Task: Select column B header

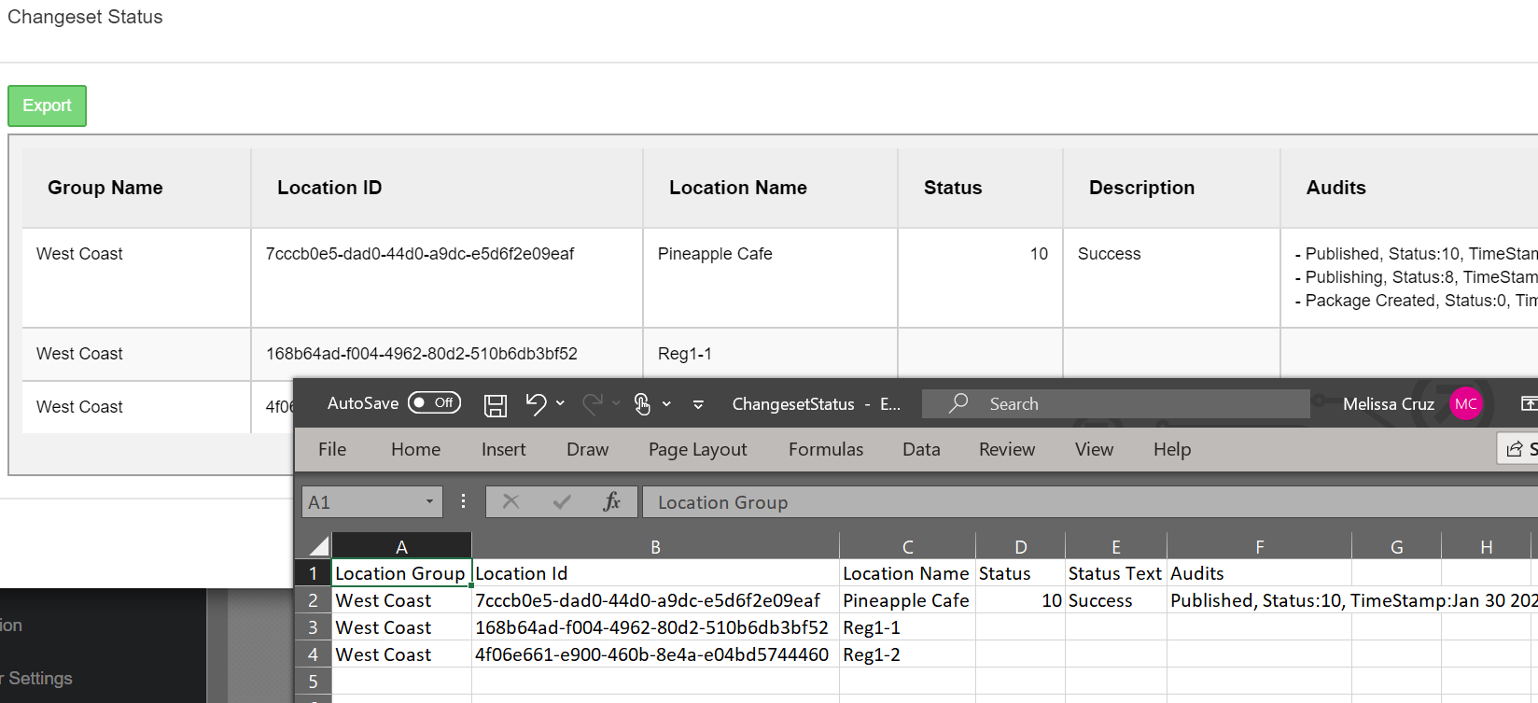Action: coord(655,546)
